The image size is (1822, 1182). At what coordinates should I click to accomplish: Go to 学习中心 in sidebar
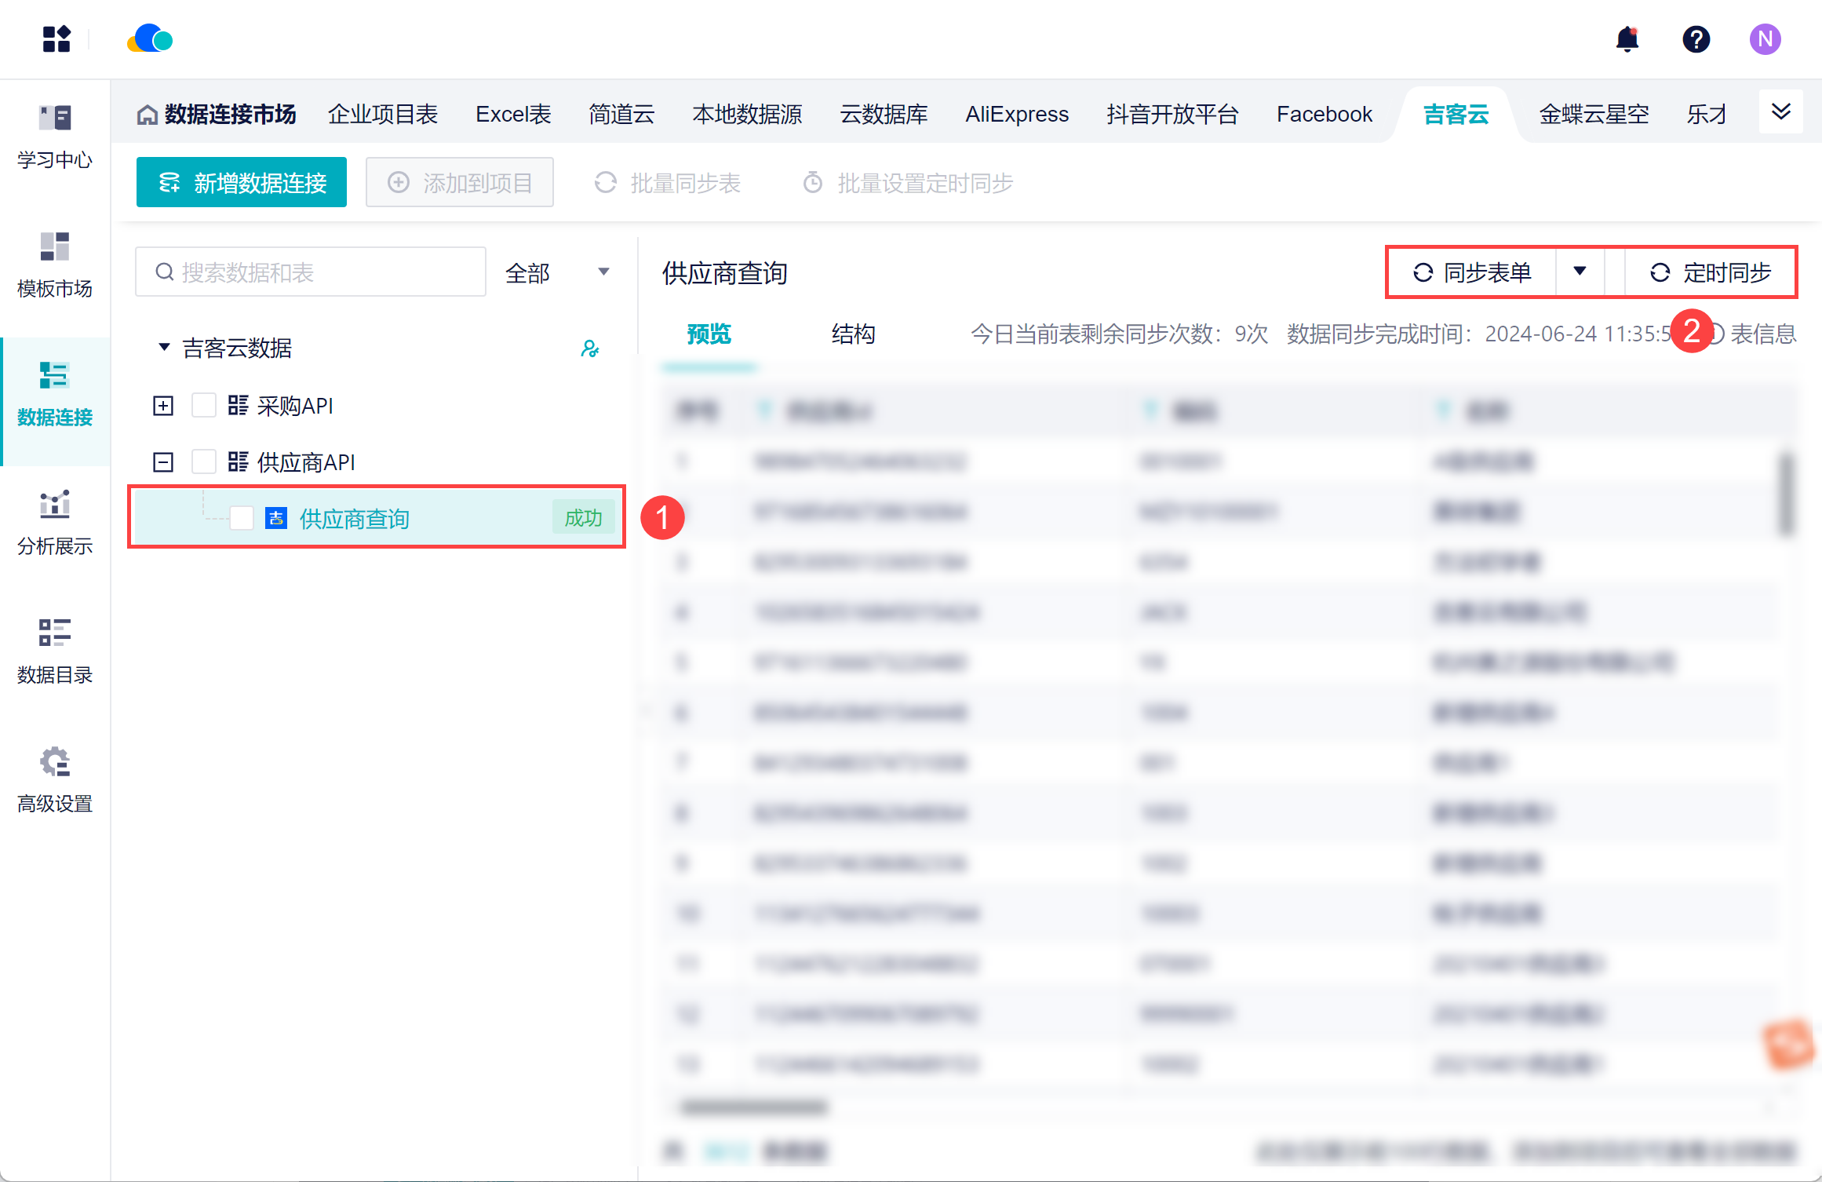pos(55,137)
